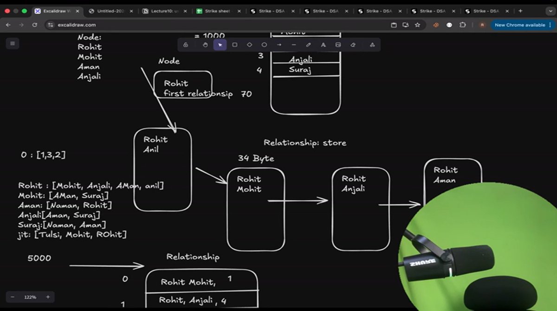Go back in browser history
The image size is (557, 311).
point(8,25)
